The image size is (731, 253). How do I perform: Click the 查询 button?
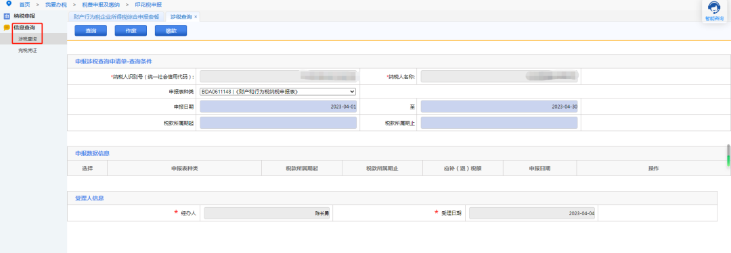pos(91,30)
